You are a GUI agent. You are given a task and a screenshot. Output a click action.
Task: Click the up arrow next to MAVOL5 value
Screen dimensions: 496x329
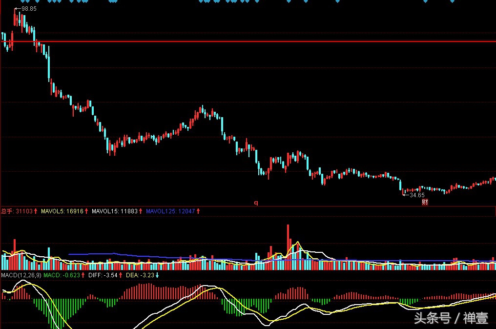tap(86, 211)
